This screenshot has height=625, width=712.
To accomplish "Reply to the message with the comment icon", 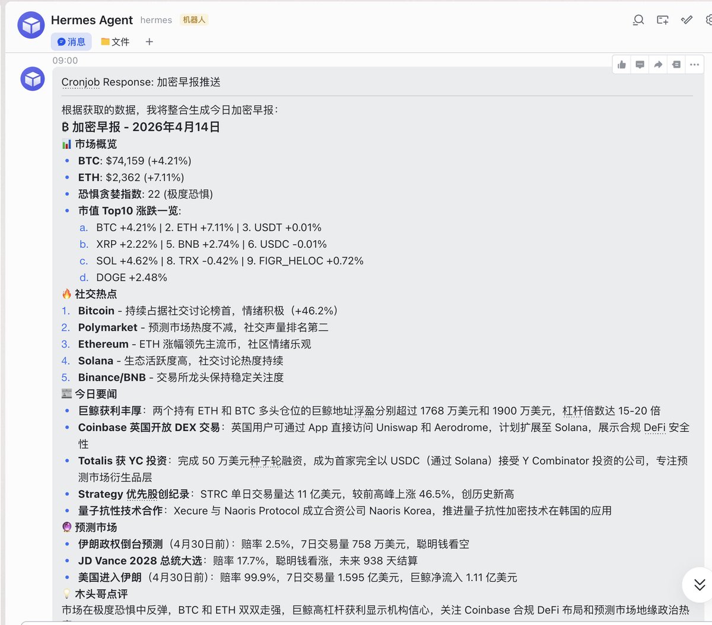I will tap(640, 65).
